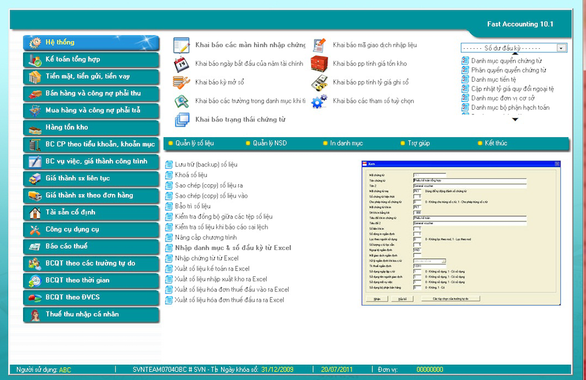This screenshot has height=380, width=586.
Task: Click the red bricks inventory pricing icon
Action: click(319, 63)
